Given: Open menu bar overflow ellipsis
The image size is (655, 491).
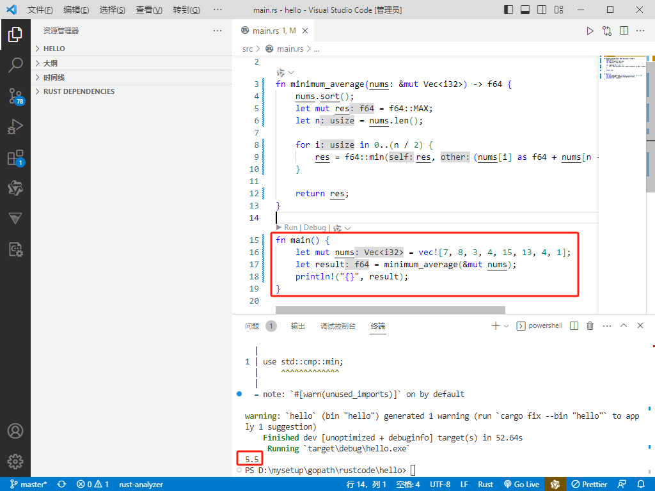Looking at the screenshot, I should click(217, 10).
